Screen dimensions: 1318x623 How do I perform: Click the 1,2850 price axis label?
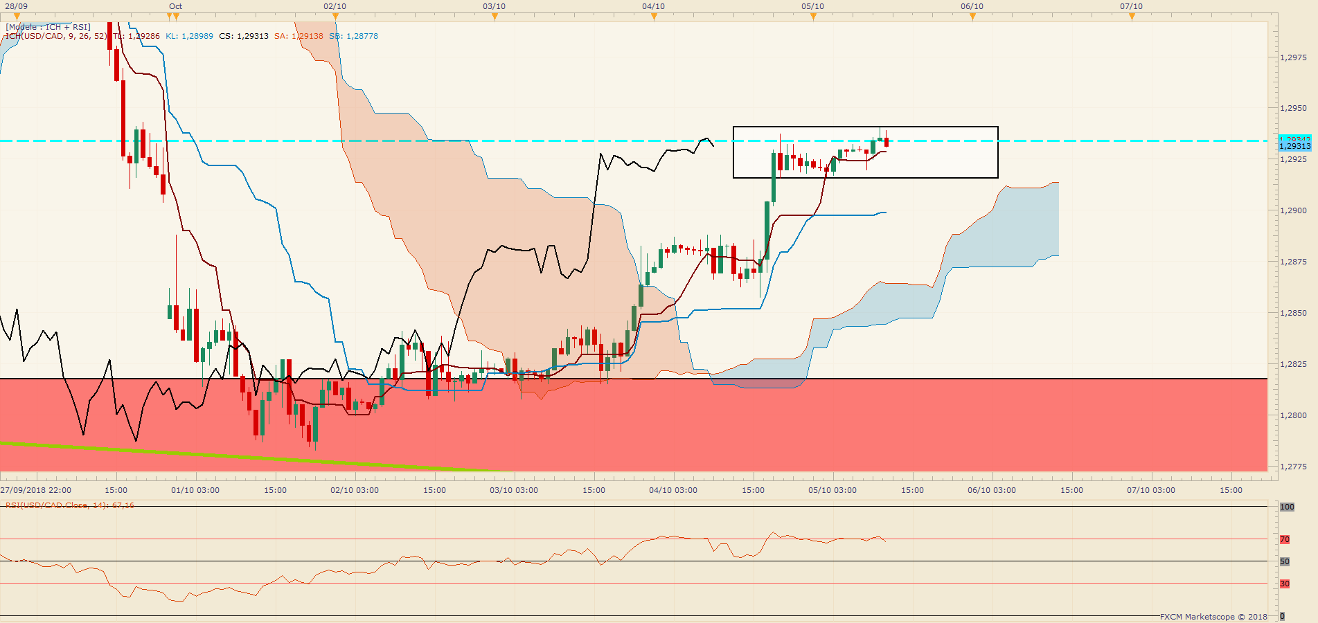pyautogui.click(x=1294, y=313)
